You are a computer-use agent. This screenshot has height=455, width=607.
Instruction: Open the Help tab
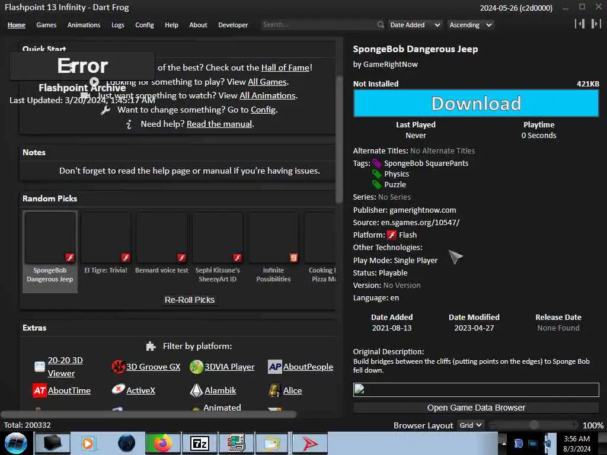tap(171, 25)
